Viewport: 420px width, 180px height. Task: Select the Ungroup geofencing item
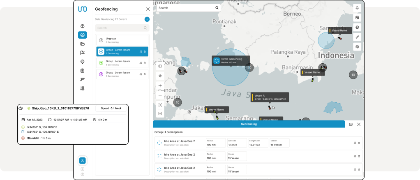coord(122,40)
